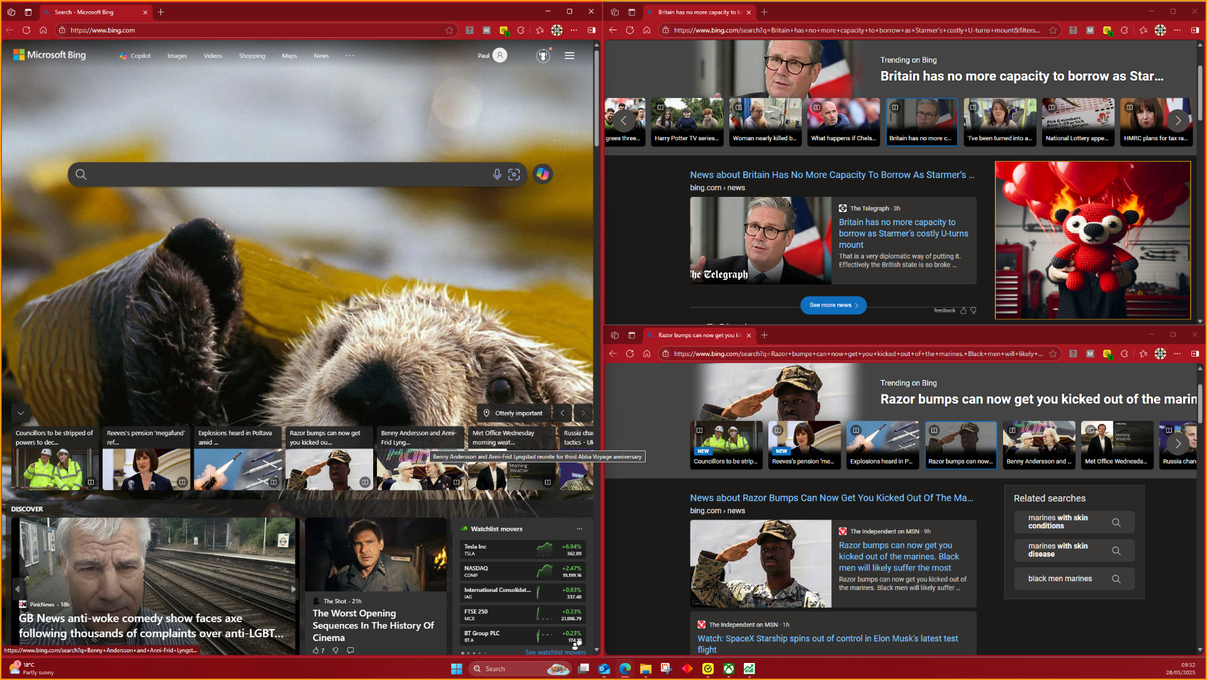Open 'Harry Potter TV series' trending thumbnail

coord(687,121)
